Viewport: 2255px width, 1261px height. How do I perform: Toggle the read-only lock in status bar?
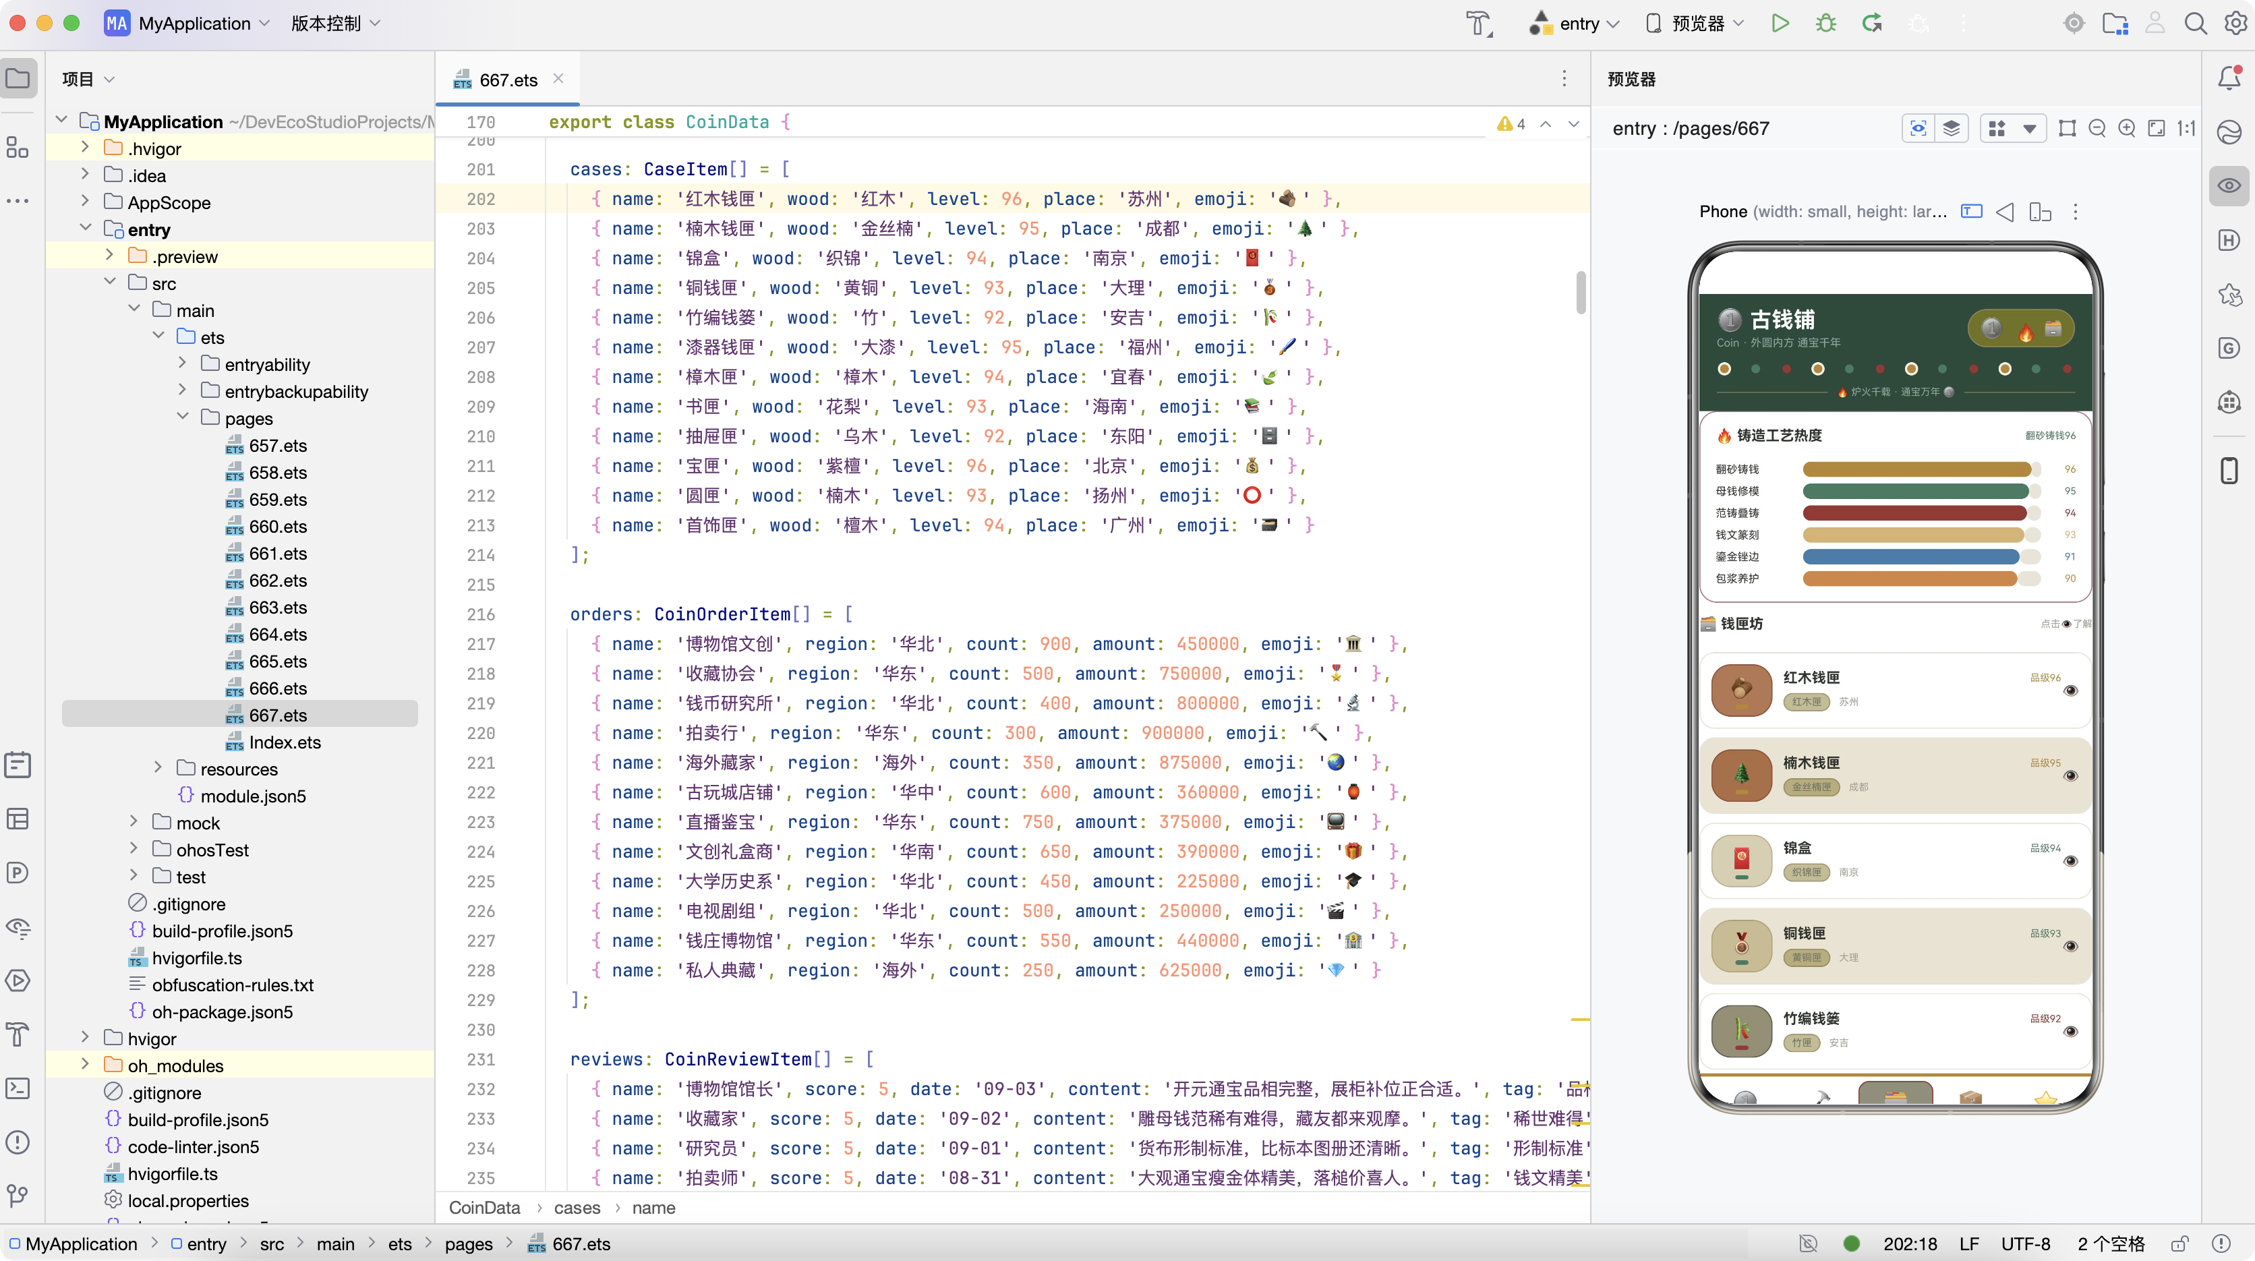point(2179,1243)
